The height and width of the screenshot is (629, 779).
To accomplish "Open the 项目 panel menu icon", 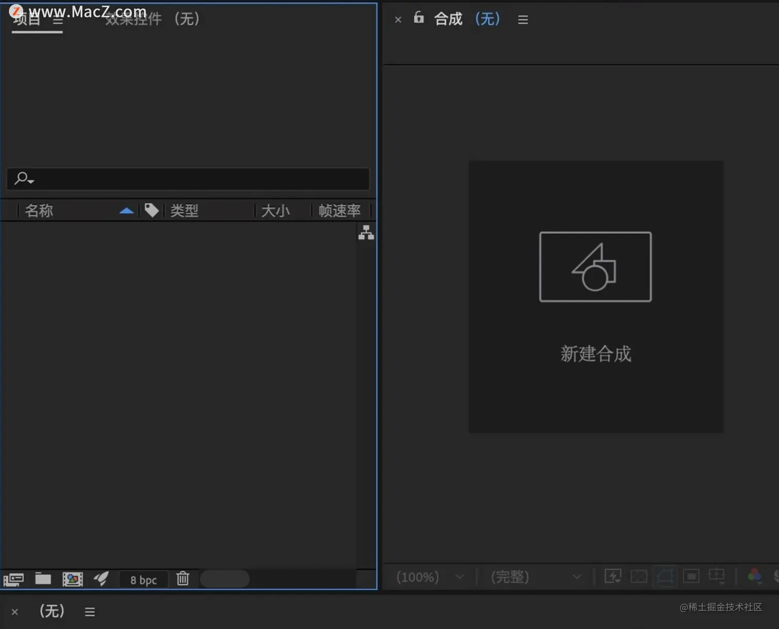I will click(x=58, y=21).
